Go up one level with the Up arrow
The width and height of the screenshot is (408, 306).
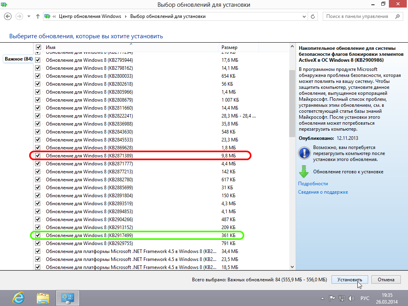38,16
